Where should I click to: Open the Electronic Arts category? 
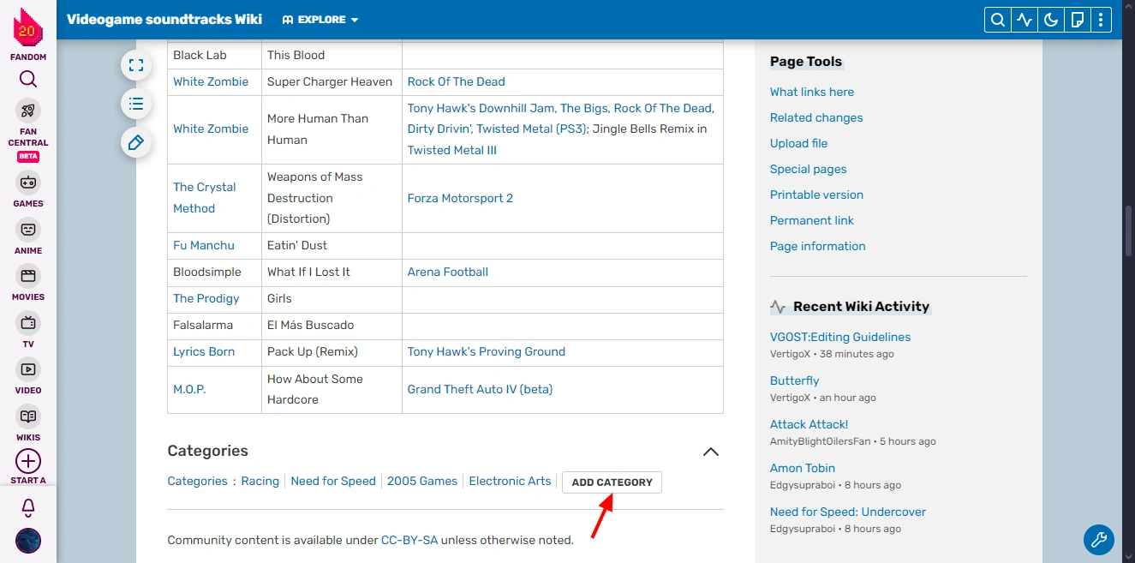(510, 482)
